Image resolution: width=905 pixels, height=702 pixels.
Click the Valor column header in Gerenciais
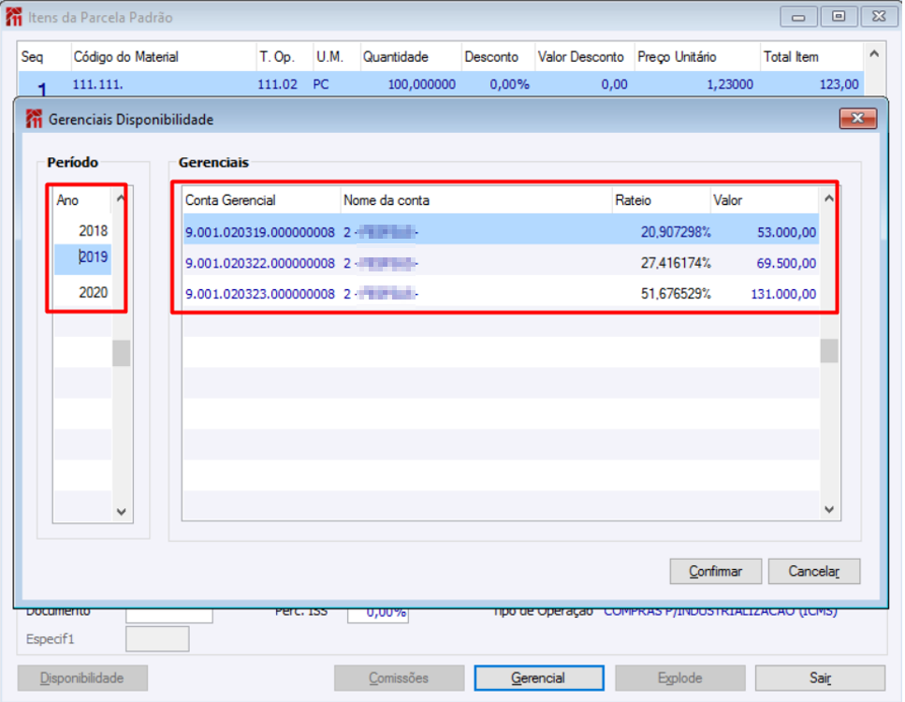pos(765,200)
